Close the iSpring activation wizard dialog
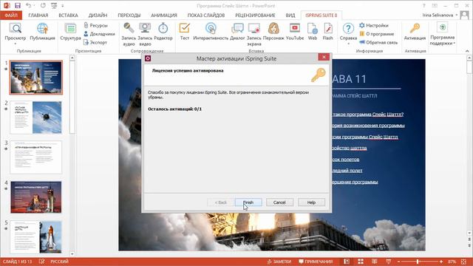This screenshot has width=473, height=266. 324,57
